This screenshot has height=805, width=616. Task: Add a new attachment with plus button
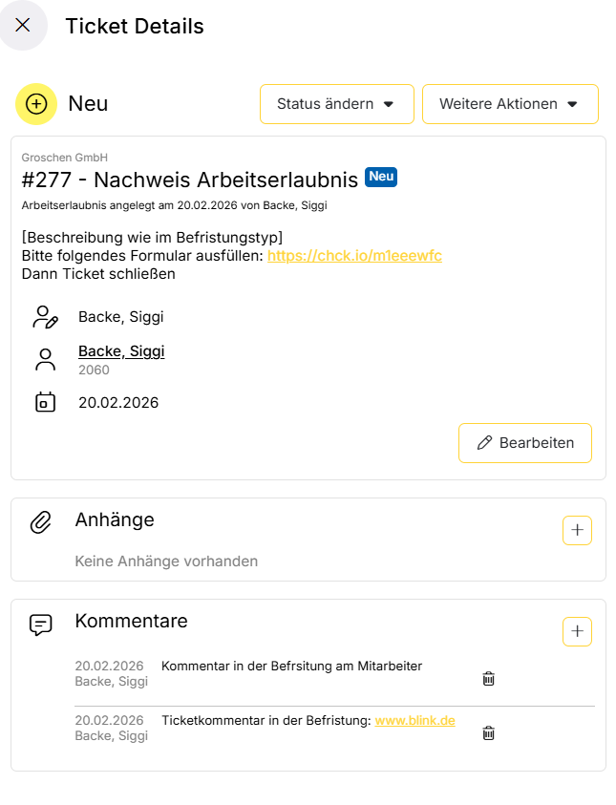[577, 530]
